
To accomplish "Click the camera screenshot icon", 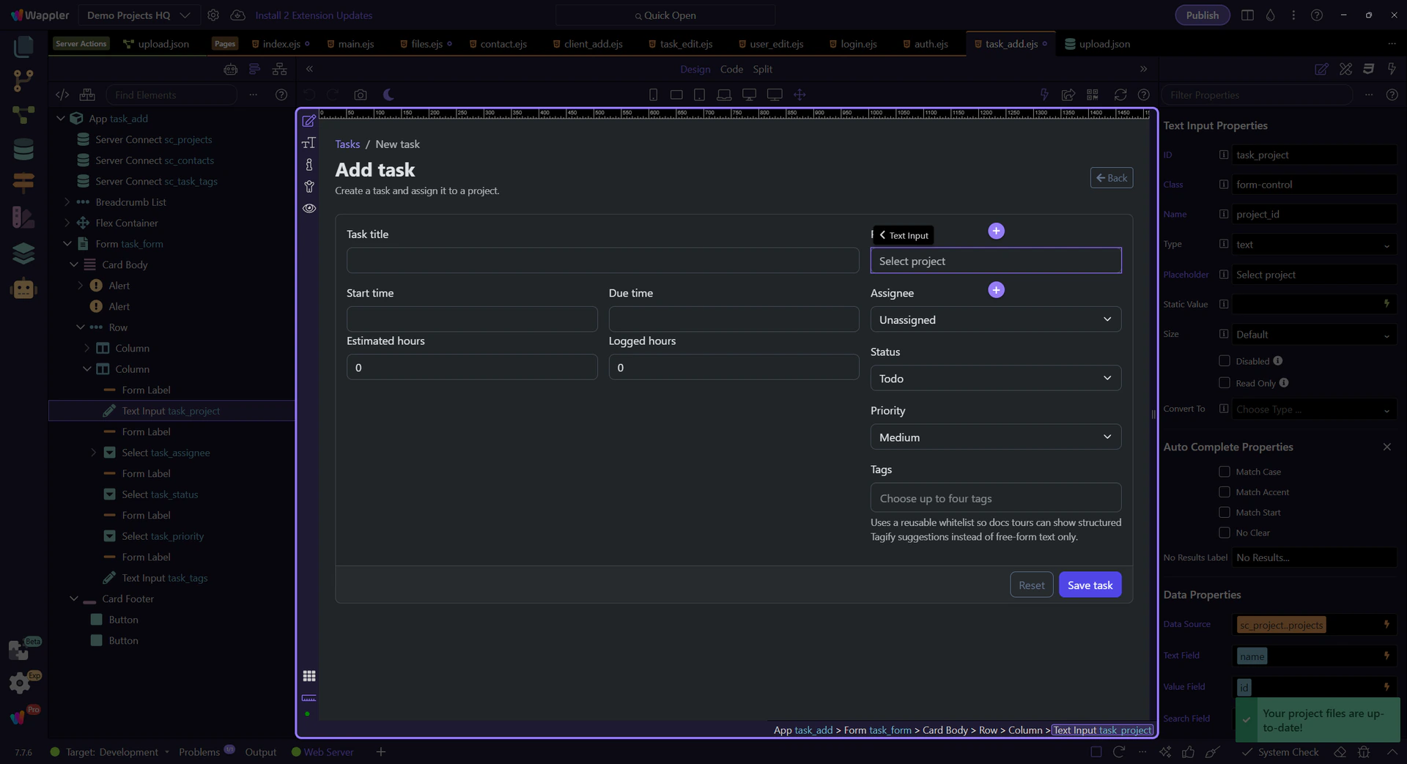I will (360, 94).
